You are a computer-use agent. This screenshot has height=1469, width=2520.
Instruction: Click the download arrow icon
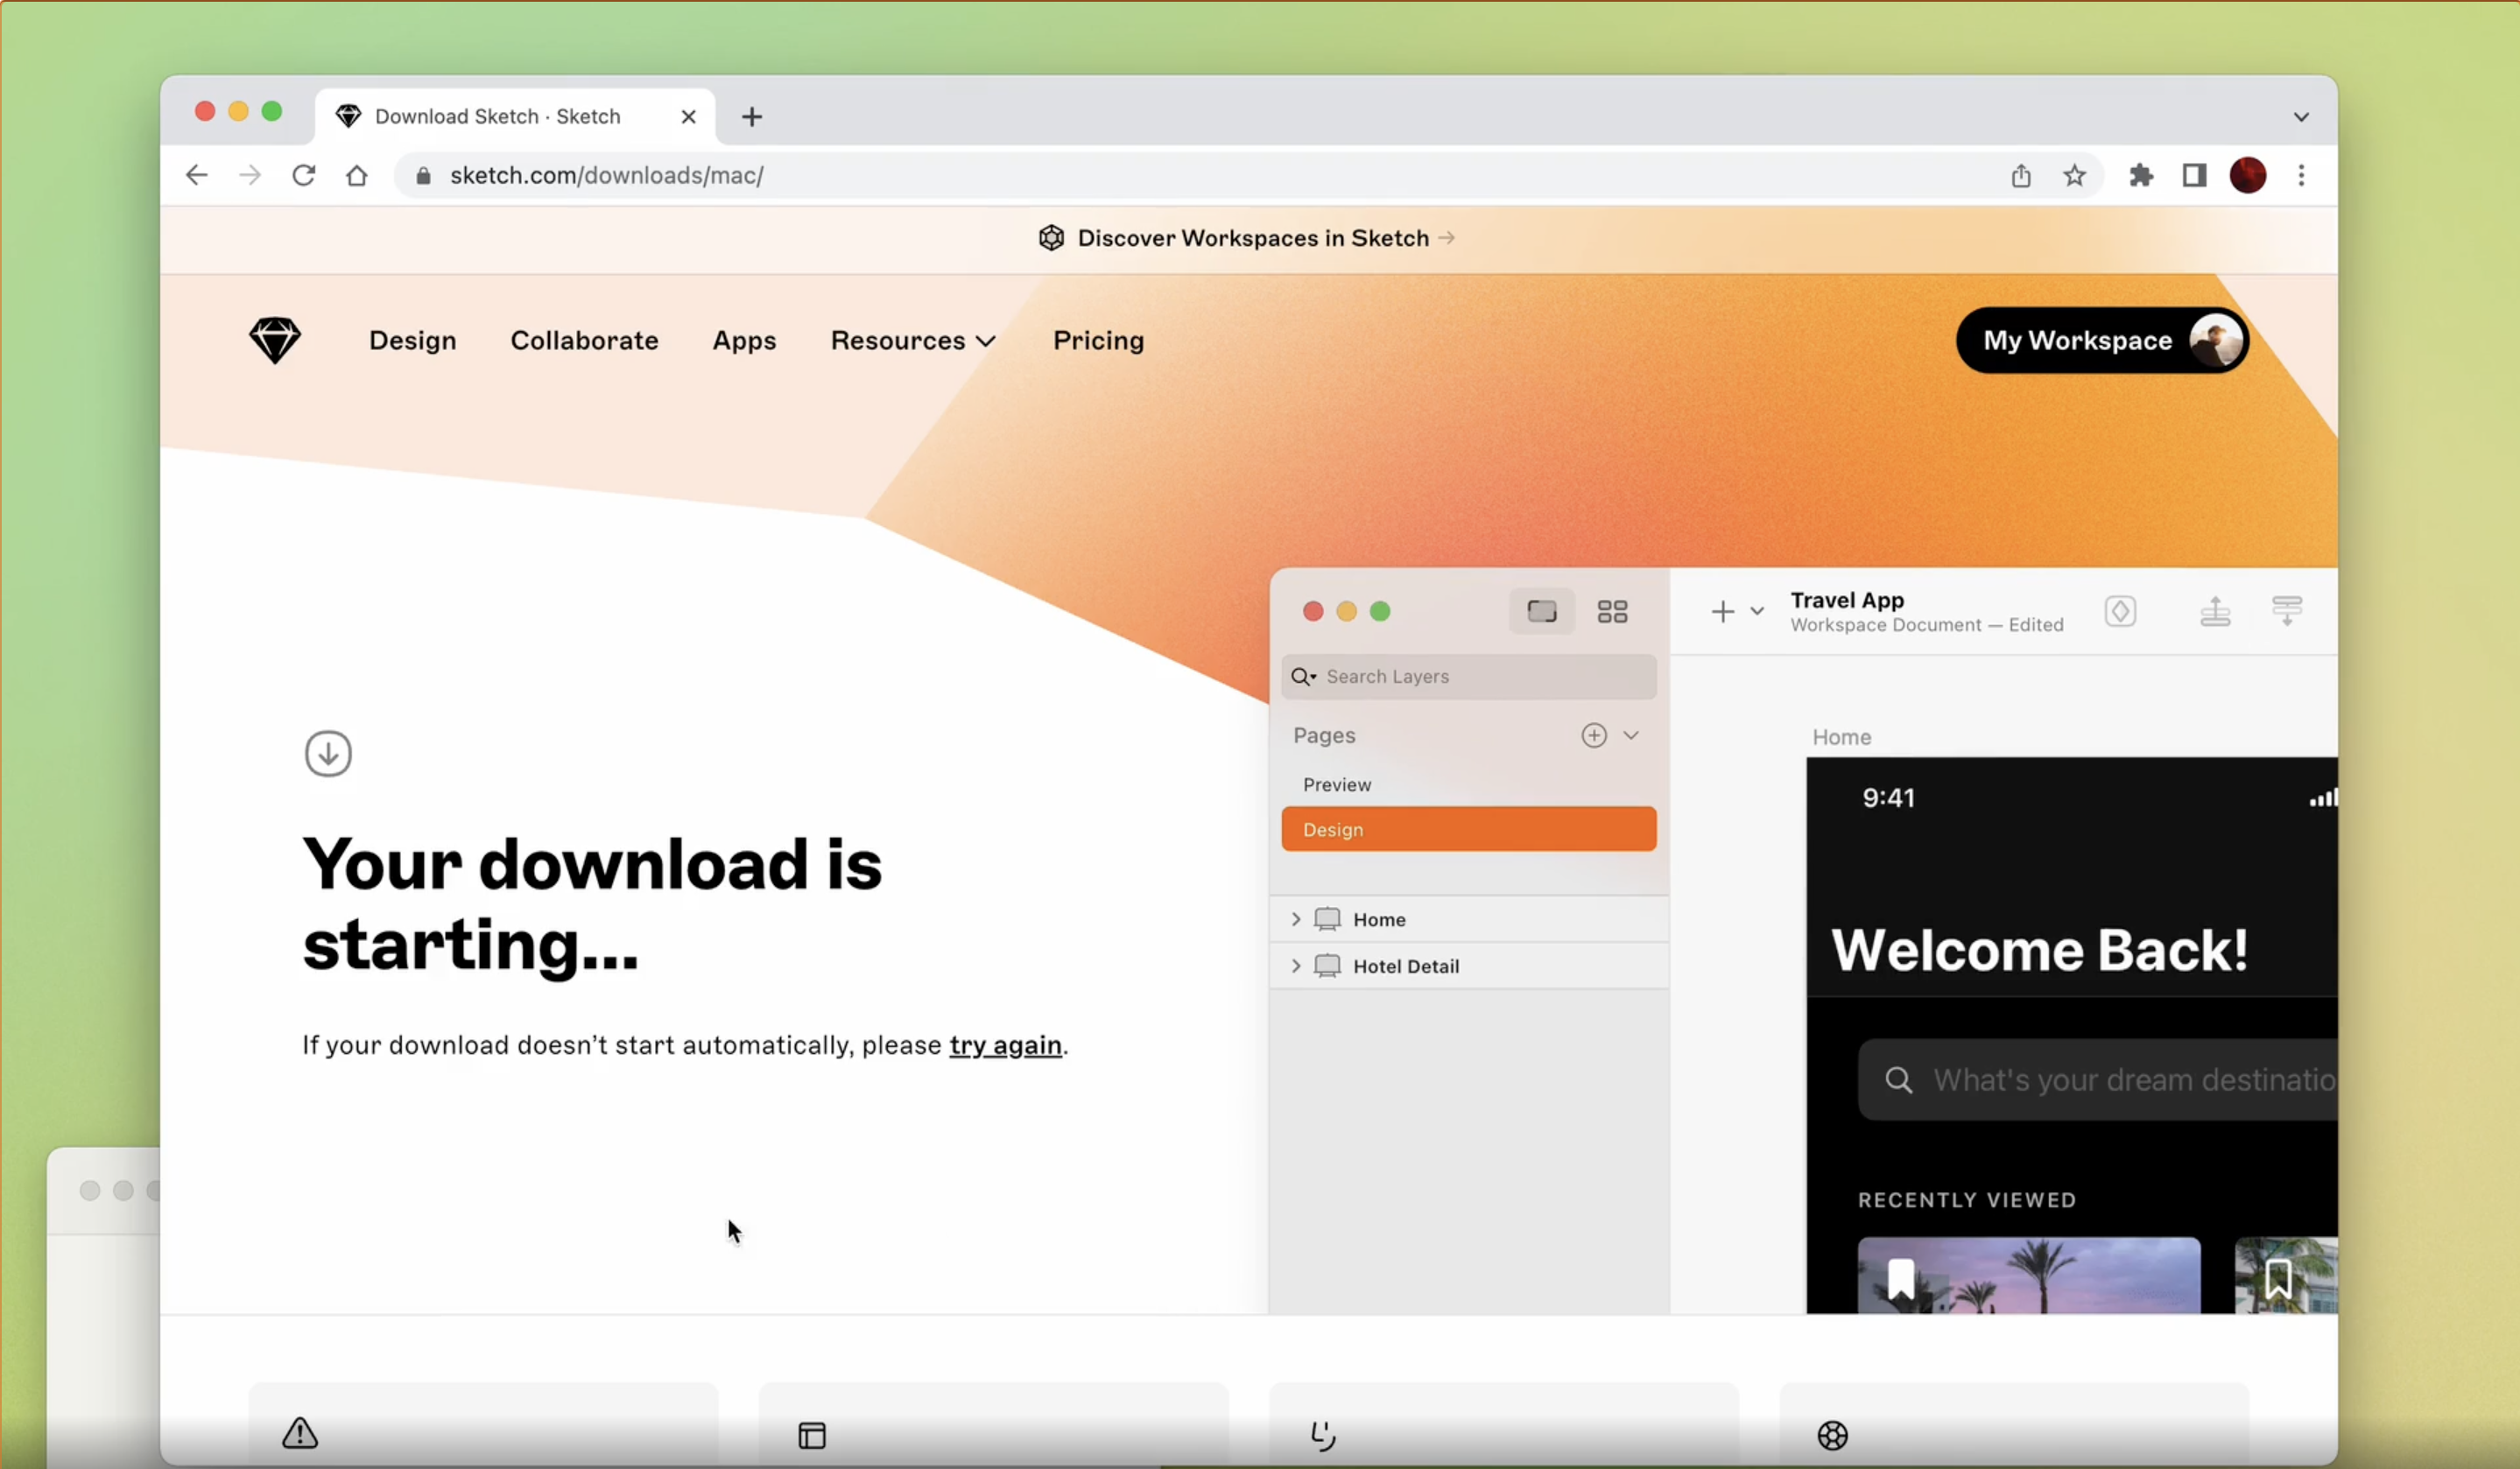coord(327,752)
